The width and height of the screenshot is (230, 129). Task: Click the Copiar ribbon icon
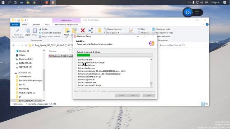pos(28,30)
